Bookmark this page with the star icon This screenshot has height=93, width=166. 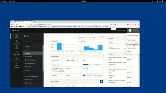point(115,24)
